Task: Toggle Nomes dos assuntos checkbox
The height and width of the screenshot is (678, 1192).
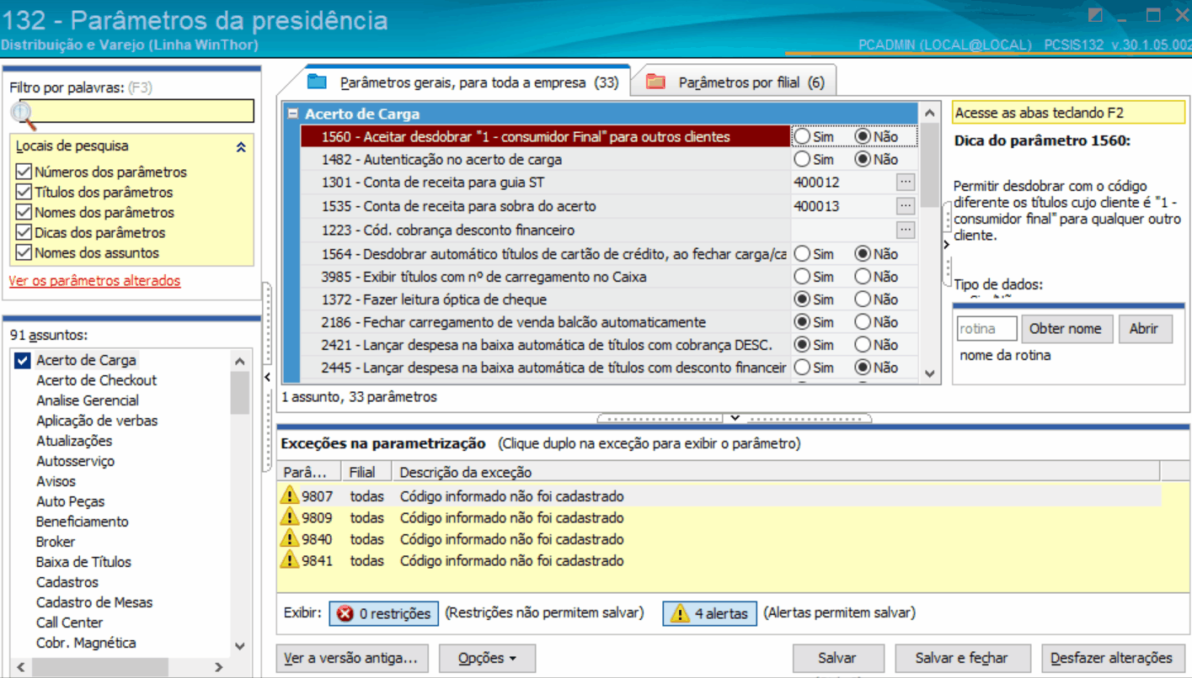Action: 24,252
